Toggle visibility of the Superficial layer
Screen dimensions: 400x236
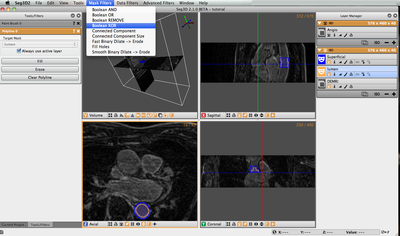[x=329, y=62]
